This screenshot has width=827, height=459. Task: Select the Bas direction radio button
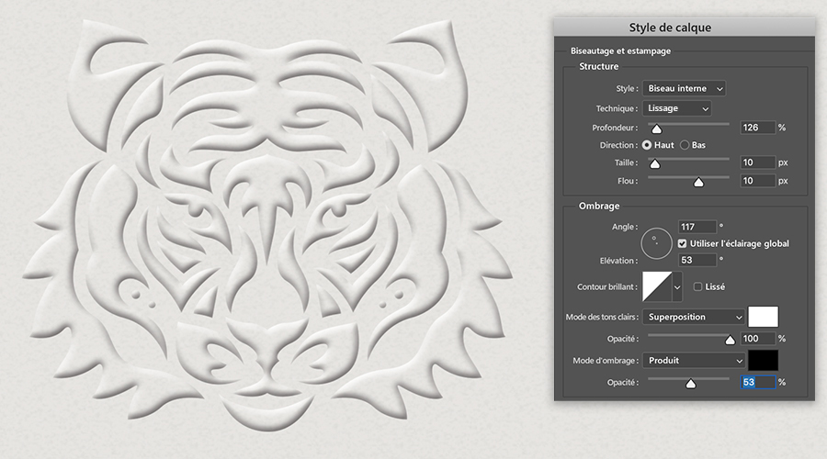click(685, 145)
